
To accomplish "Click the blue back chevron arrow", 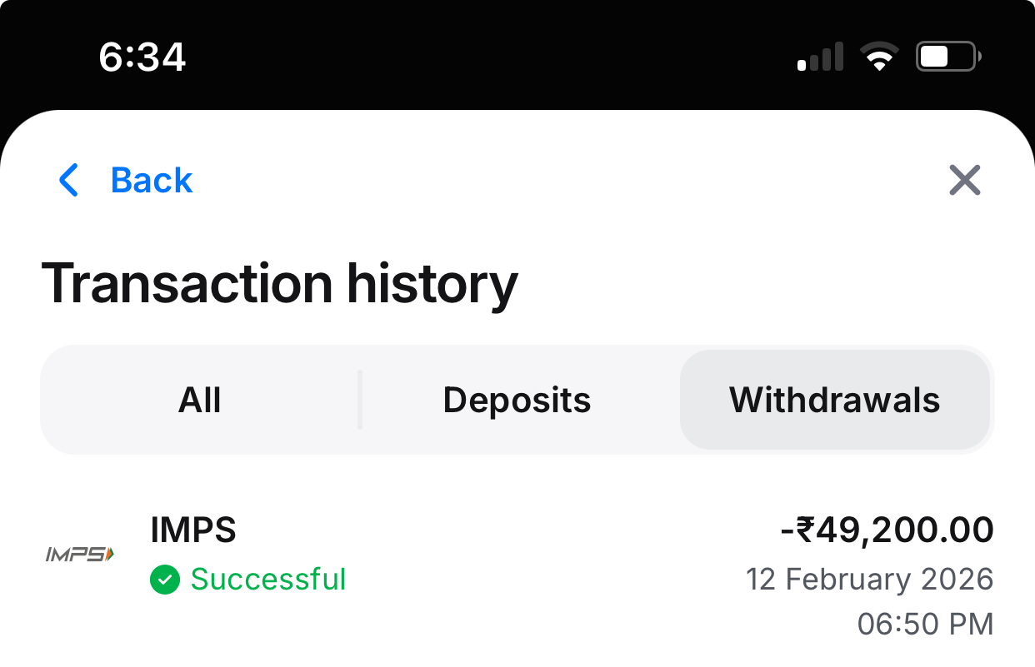I will [x=69, y=180].
